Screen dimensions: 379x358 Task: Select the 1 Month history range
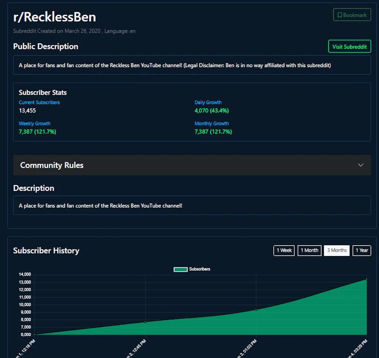pyautogui.click(x=309, y=250)
